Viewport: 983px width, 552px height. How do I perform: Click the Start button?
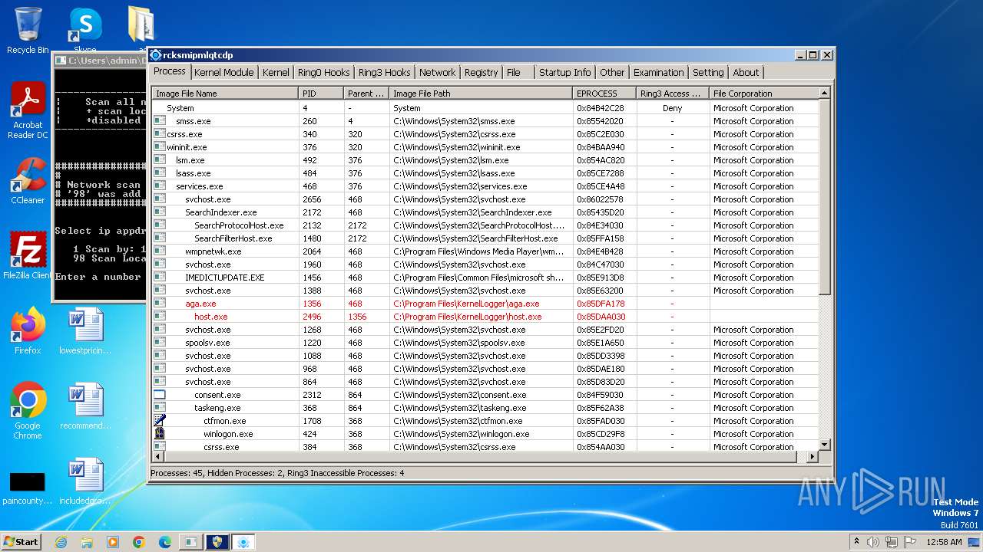[x=22, y=542]
